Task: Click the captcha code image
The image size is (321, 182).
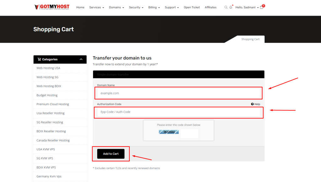Action: (x=169, y=132)
